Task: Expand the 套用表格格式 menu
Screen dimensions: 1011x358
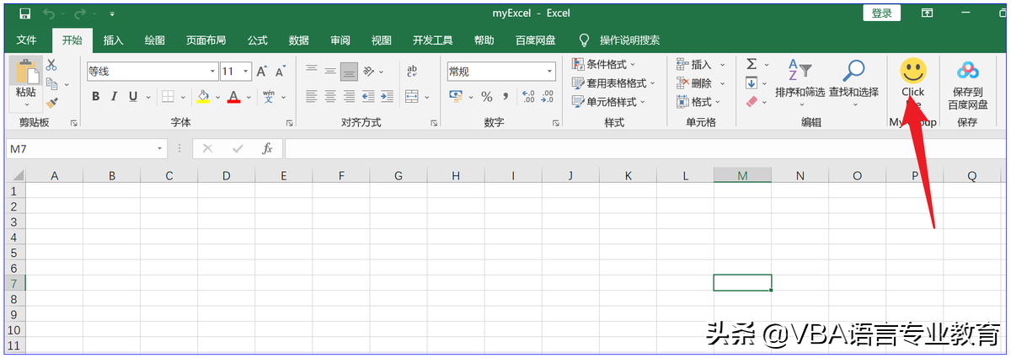Action: pyautogui.click(x=614, y=83)
